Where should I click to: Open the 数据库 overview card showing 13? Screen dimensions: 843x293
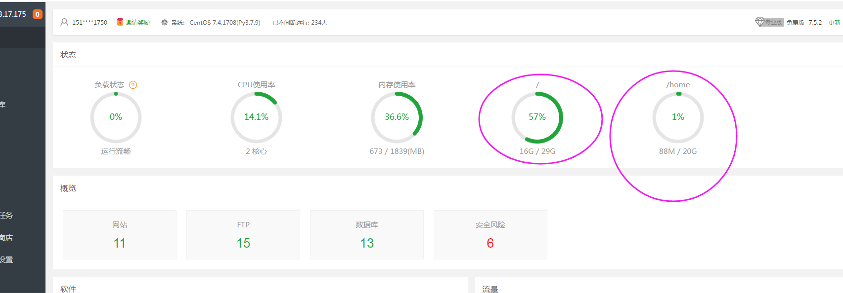click(367, 235)
